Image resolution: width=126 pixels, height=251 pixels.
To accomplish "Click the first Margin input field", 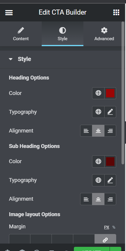I will (x=20, y=239).
